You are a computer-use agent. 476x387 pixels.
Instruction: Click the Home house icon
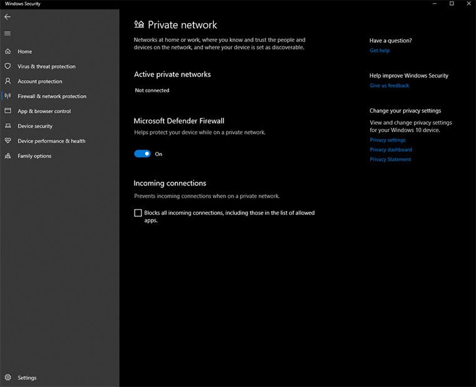click(x=8, y=51)
